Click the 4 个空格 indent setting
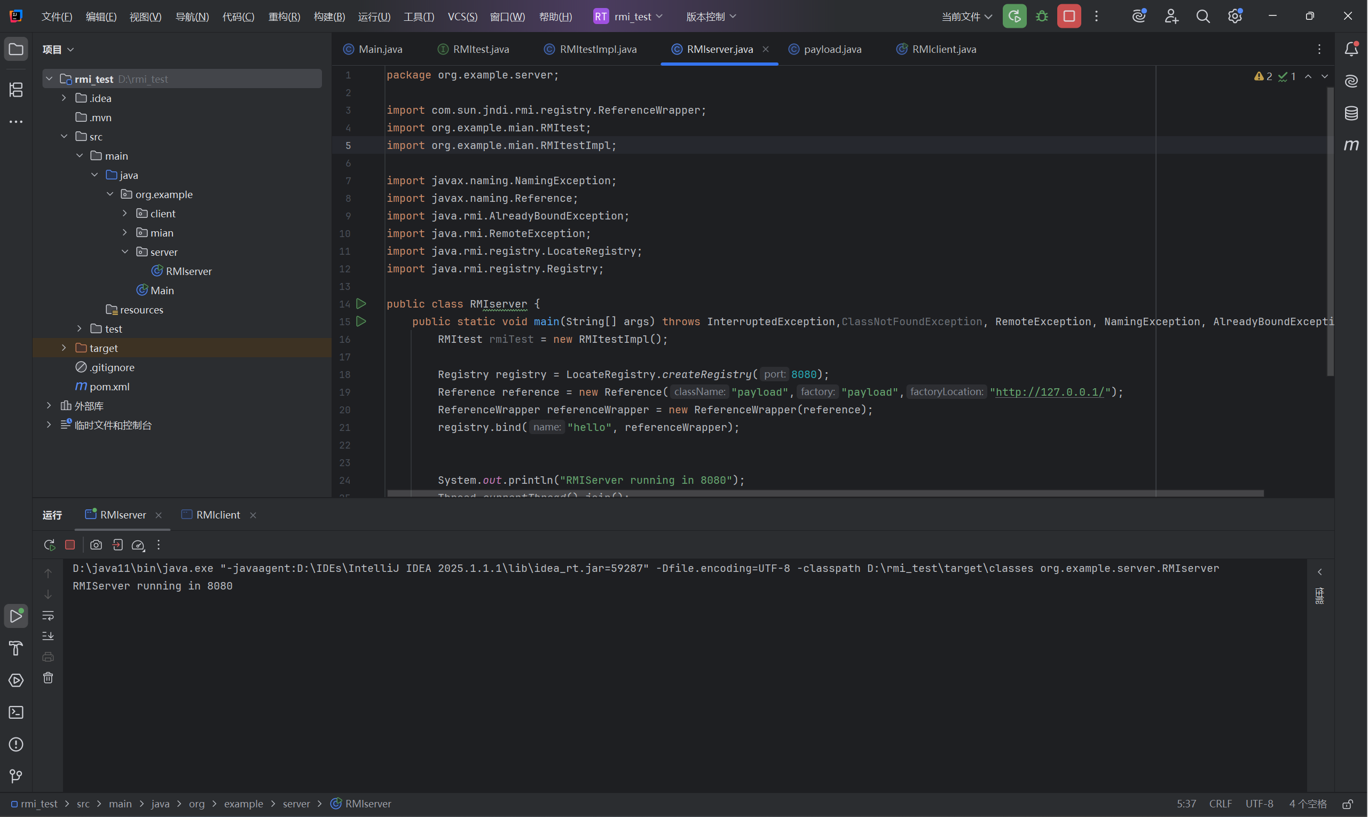The height and width of the screenshot is (817, 1368). coord(1308,804)
